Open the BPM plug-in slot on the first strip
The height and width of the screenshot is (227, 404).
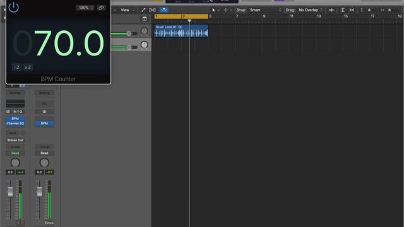click(x=15, y=119)
